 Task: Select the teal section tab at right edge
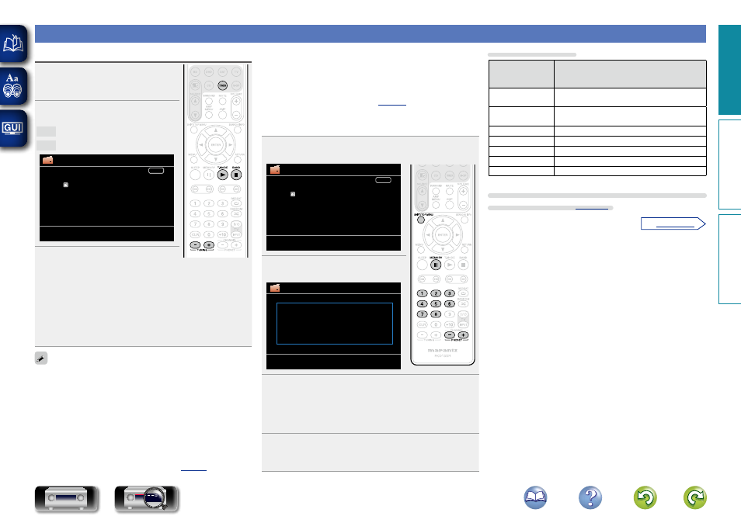click(x=729, y=70)
